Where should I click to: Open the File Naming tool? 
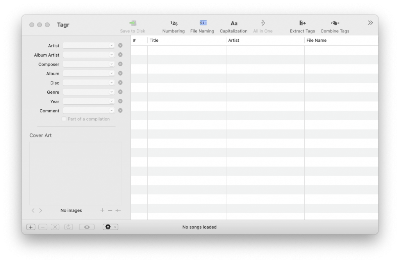pos(202,27)
